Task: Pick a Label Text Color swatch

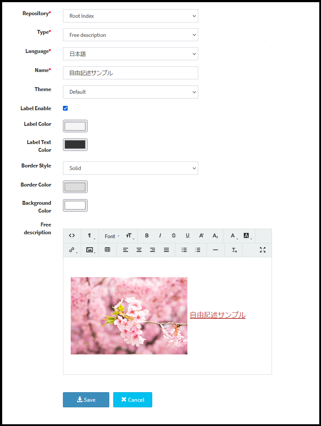Action: pyautogui.click(x=75, y=145)
